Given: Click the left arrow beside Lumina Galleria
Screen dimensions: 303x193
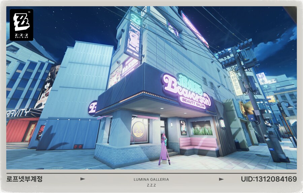Looking at the screenshot, I should click(x=83, y=179).
